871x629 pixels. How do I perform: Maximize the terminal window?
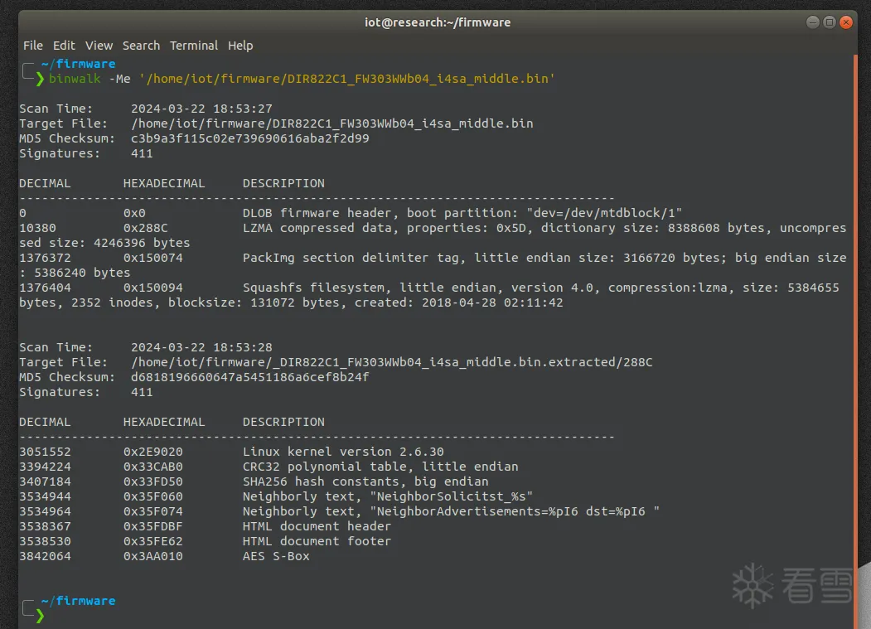pos(830,22)
